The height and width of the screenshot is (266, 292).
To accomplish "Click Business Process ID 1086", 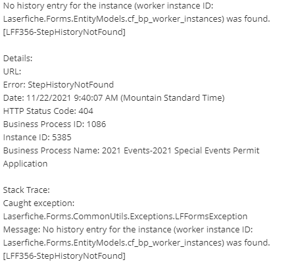I will (x=55, y=124).
